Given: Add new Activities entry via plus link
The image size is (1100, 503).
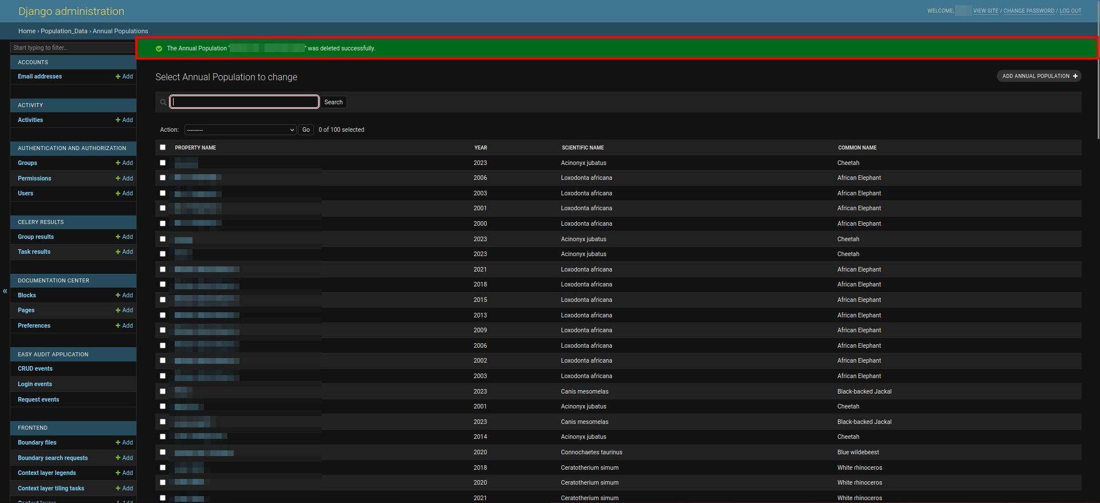Looking at the screenshot, I should 124,120.
